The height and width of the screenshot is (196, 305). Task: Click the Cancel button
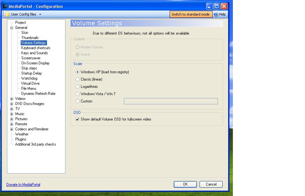(x=211, y=184)
